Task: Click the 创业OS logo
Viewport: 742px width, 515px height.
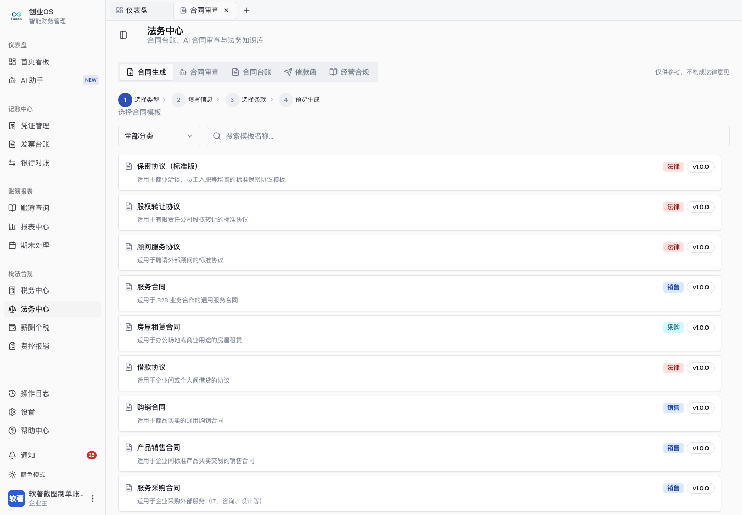Action: [x=16, y=16]
